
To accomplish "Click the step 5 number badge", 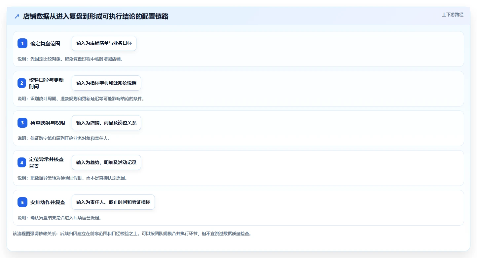I will [x=22, y=202].
